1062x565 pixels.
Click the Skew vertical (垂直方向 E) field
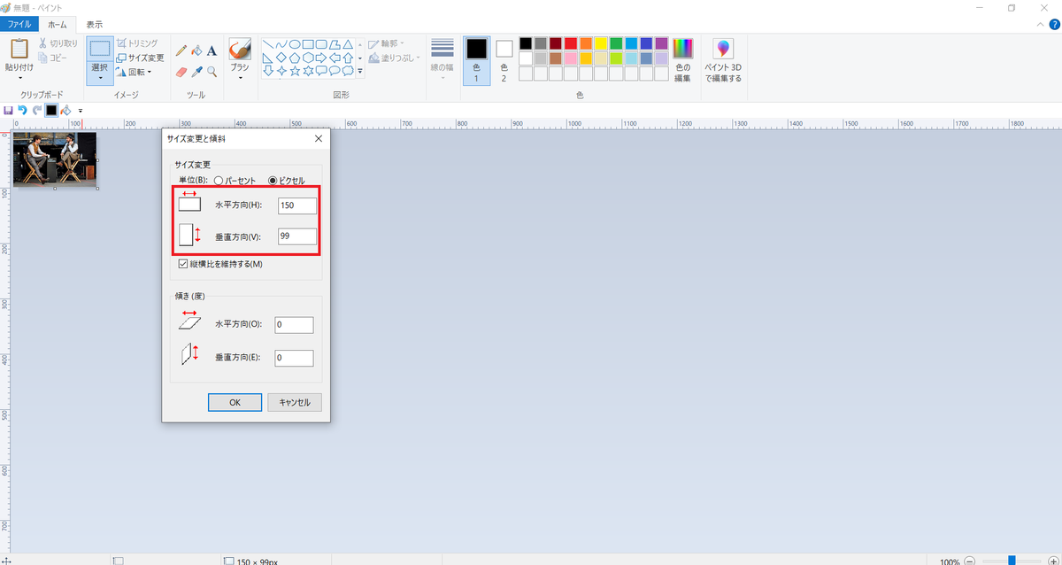(294, 359)
